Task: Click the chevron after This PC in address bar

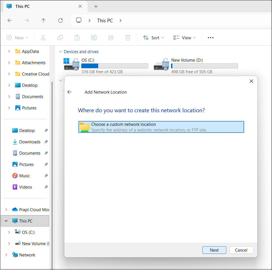Action: tap(120, 21)
